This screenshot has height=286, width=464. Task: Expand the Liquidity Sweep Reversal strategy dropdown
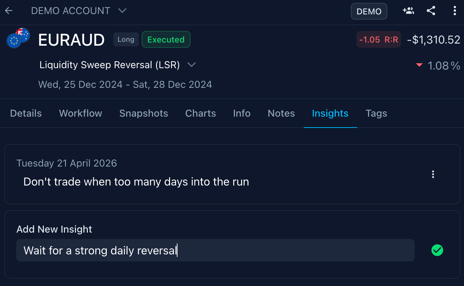[191, 65]
